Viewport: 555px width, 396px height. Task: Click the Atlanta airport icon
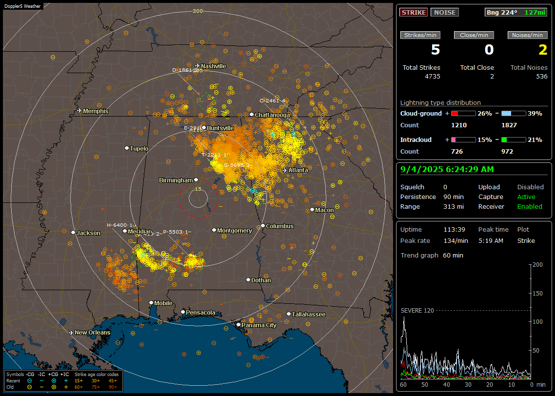tap(285, 170)
